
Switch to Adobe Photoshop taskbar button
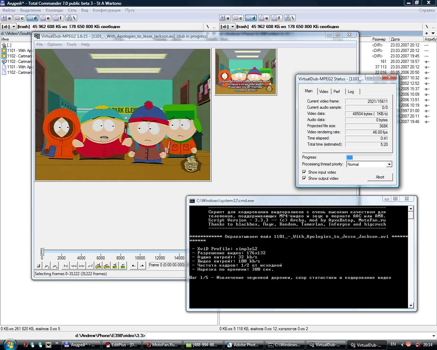[x=244, y=345]
